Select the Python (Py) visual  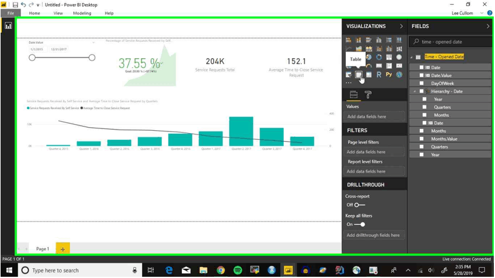(x=389, y=74)
